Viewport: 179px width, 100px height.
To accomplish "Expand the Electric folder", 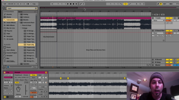I will pos(19,20).
